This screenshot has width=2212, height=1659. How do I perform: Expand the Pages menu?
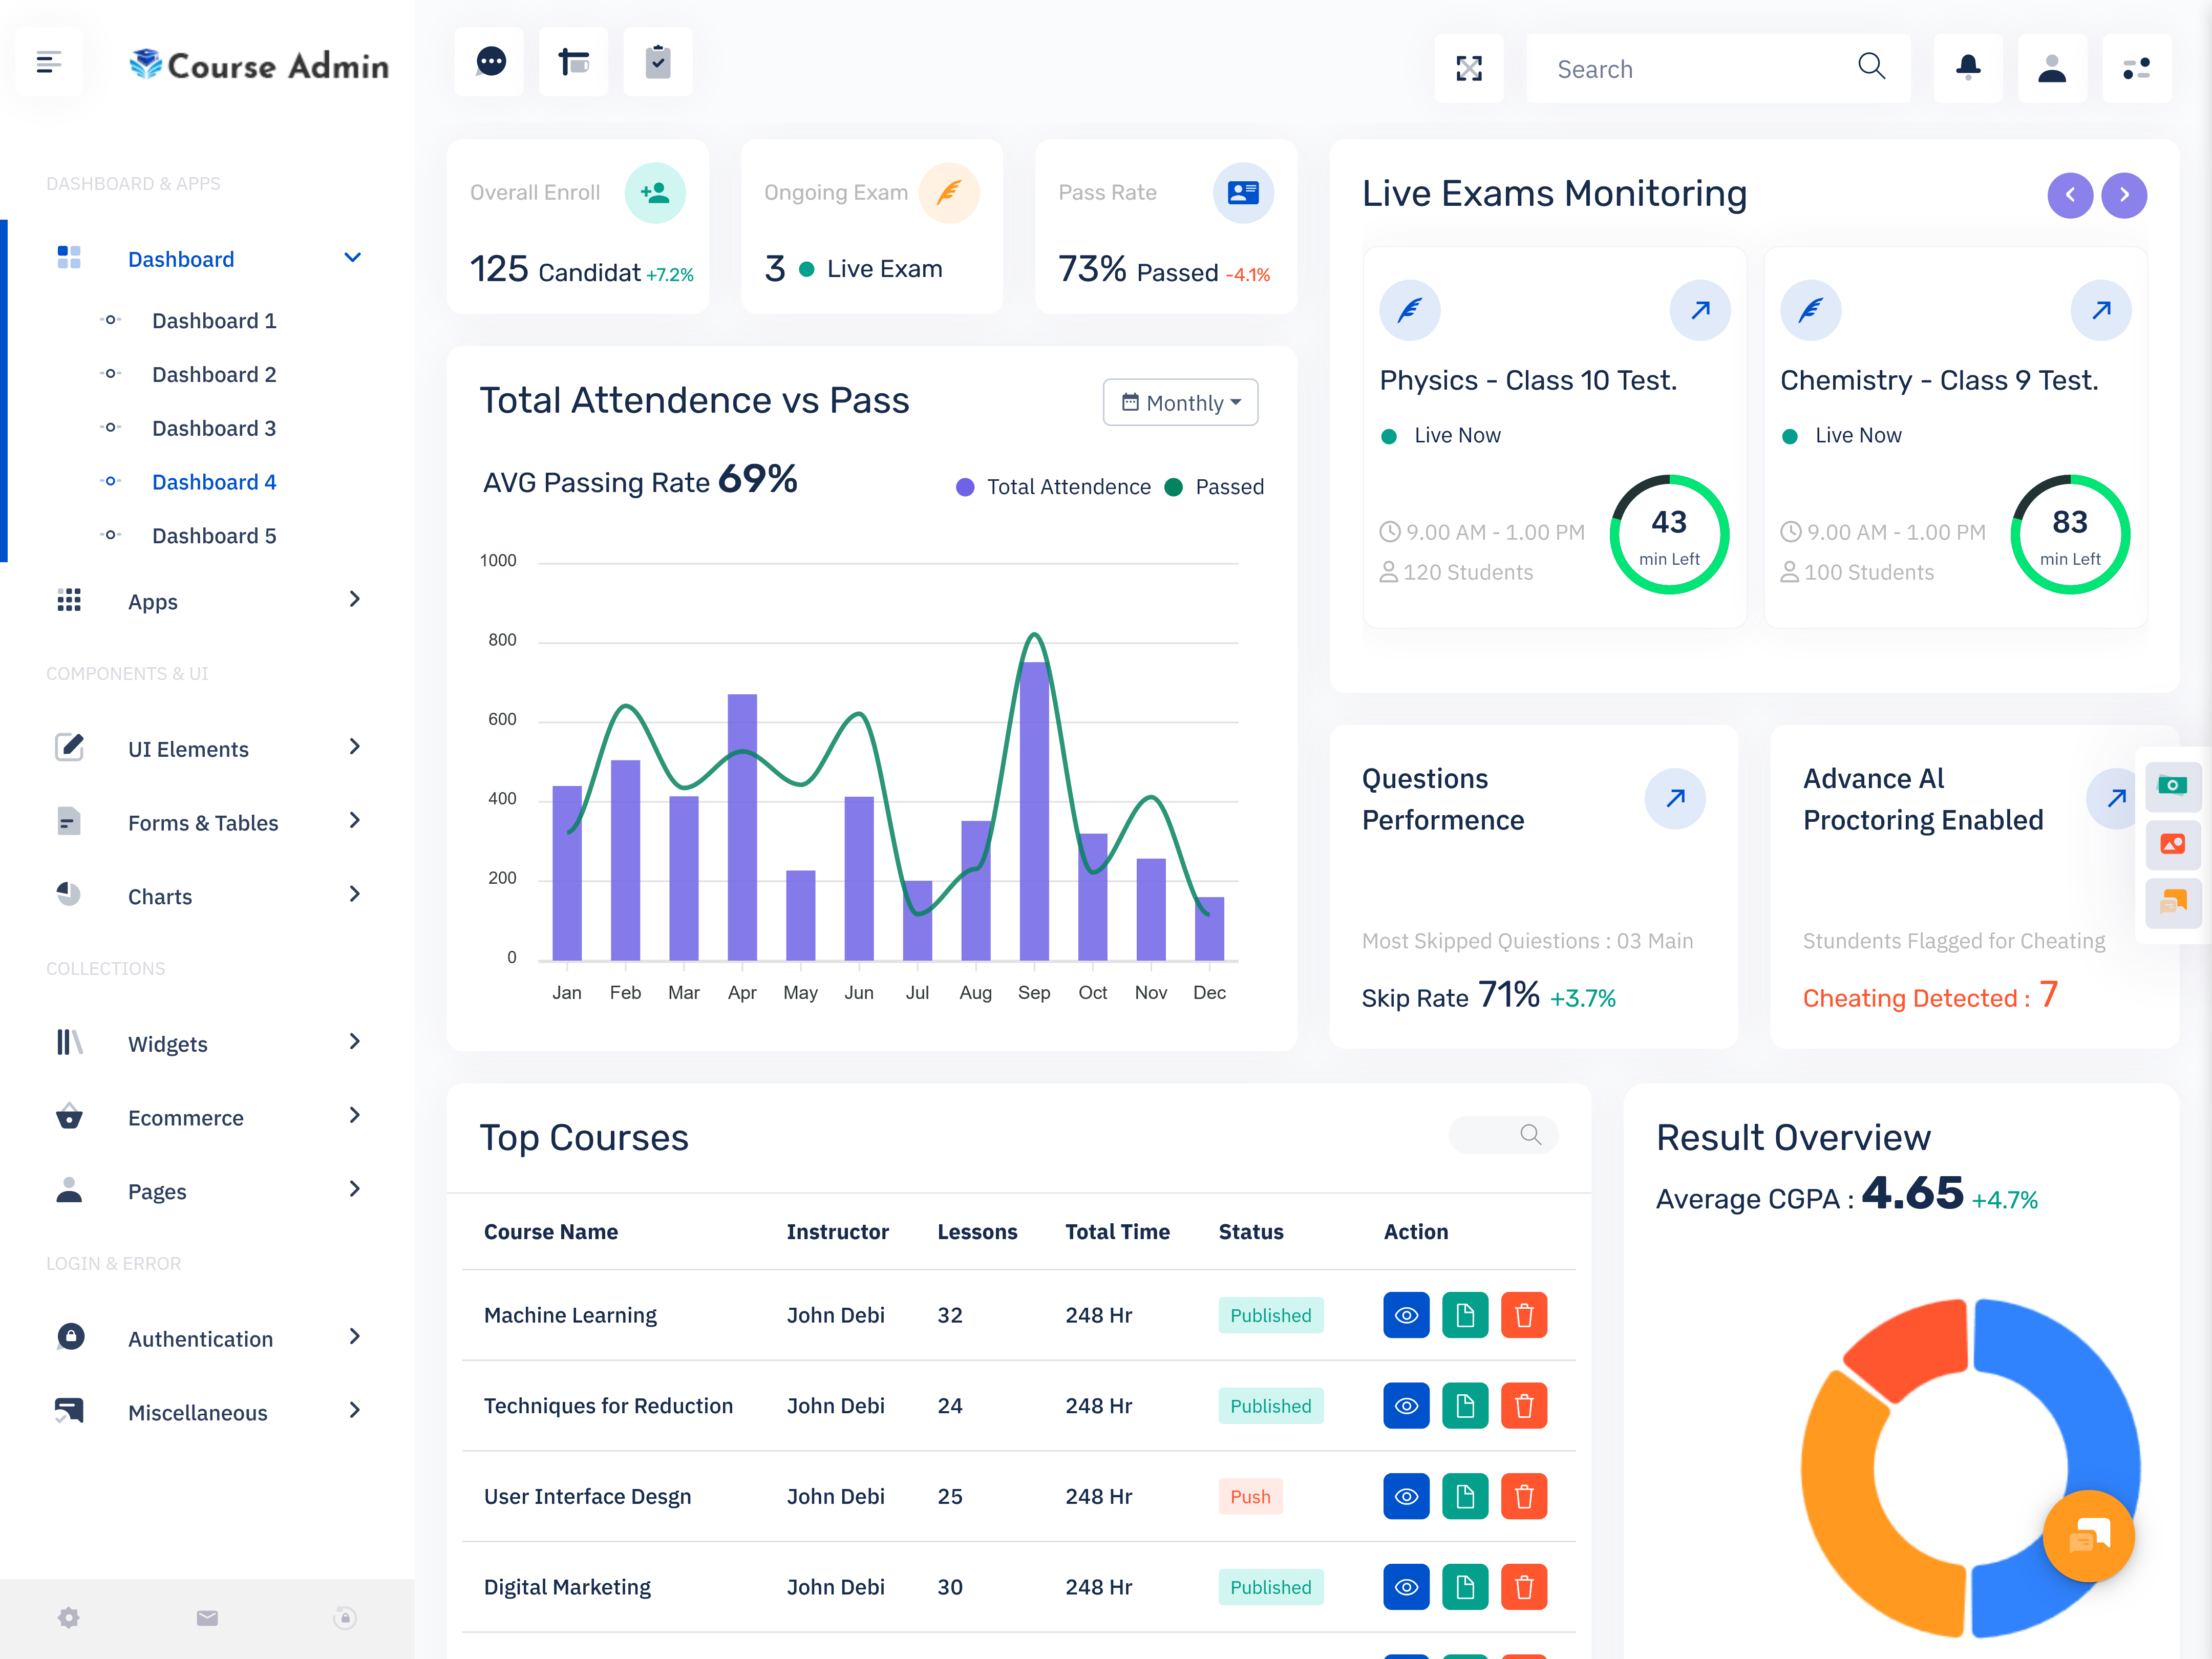207,1191
